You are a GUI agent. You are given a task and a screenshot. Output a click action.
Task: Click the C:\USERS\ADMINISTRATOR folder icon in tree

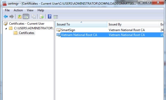point(11,28)
